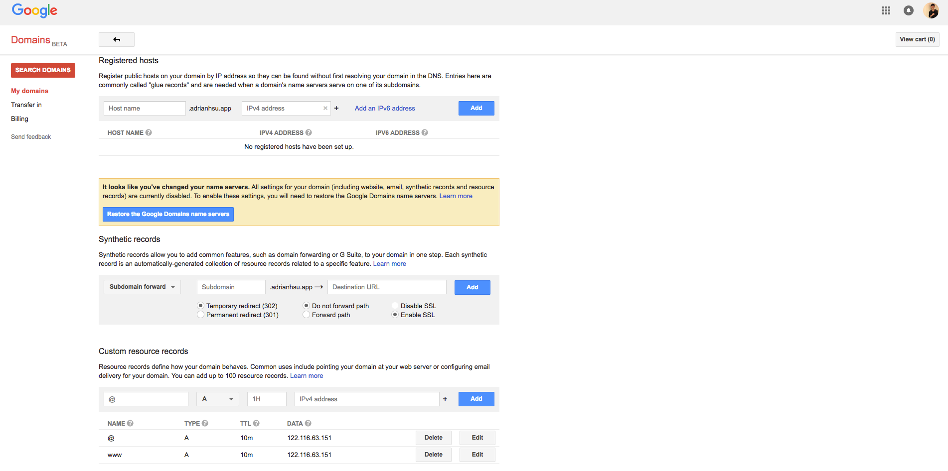Viewport: 948px width, 471px height.
Task: Add the custom resource record
Action: pyautogui.click(x=476, y=399)
